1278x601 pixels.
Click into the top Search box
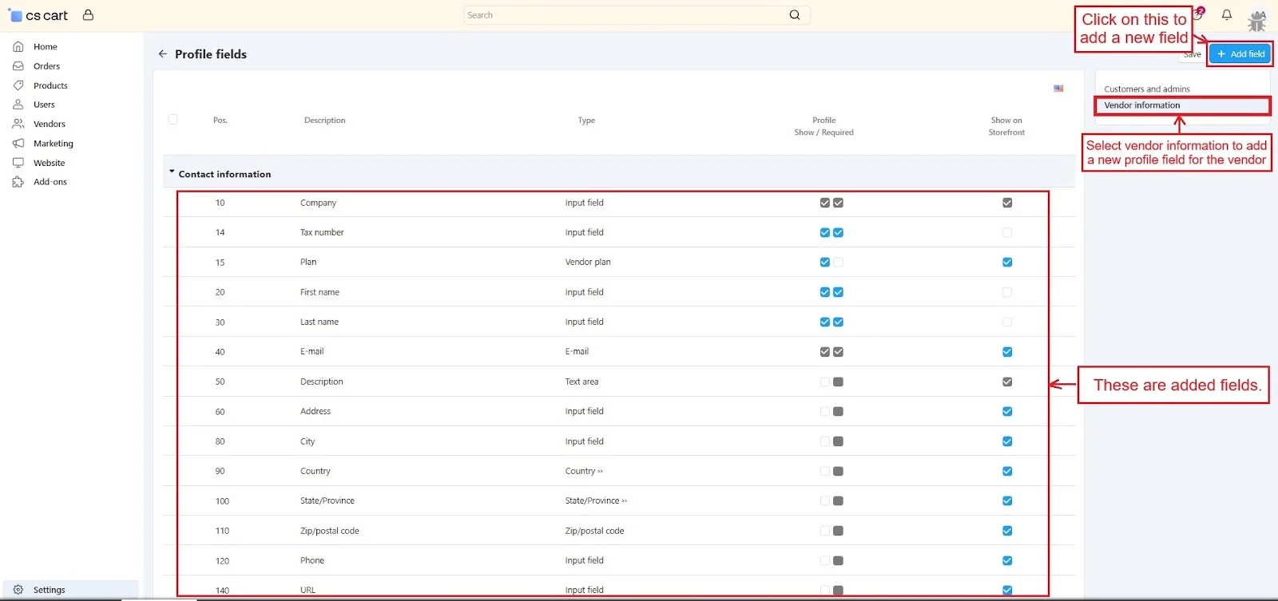click(623, 15)
